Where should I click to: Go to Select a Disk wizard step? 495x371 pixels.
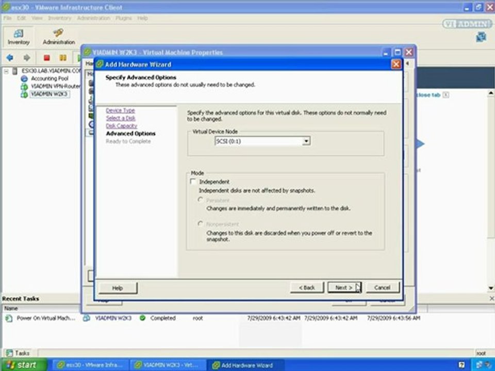[x=121, y=118]
